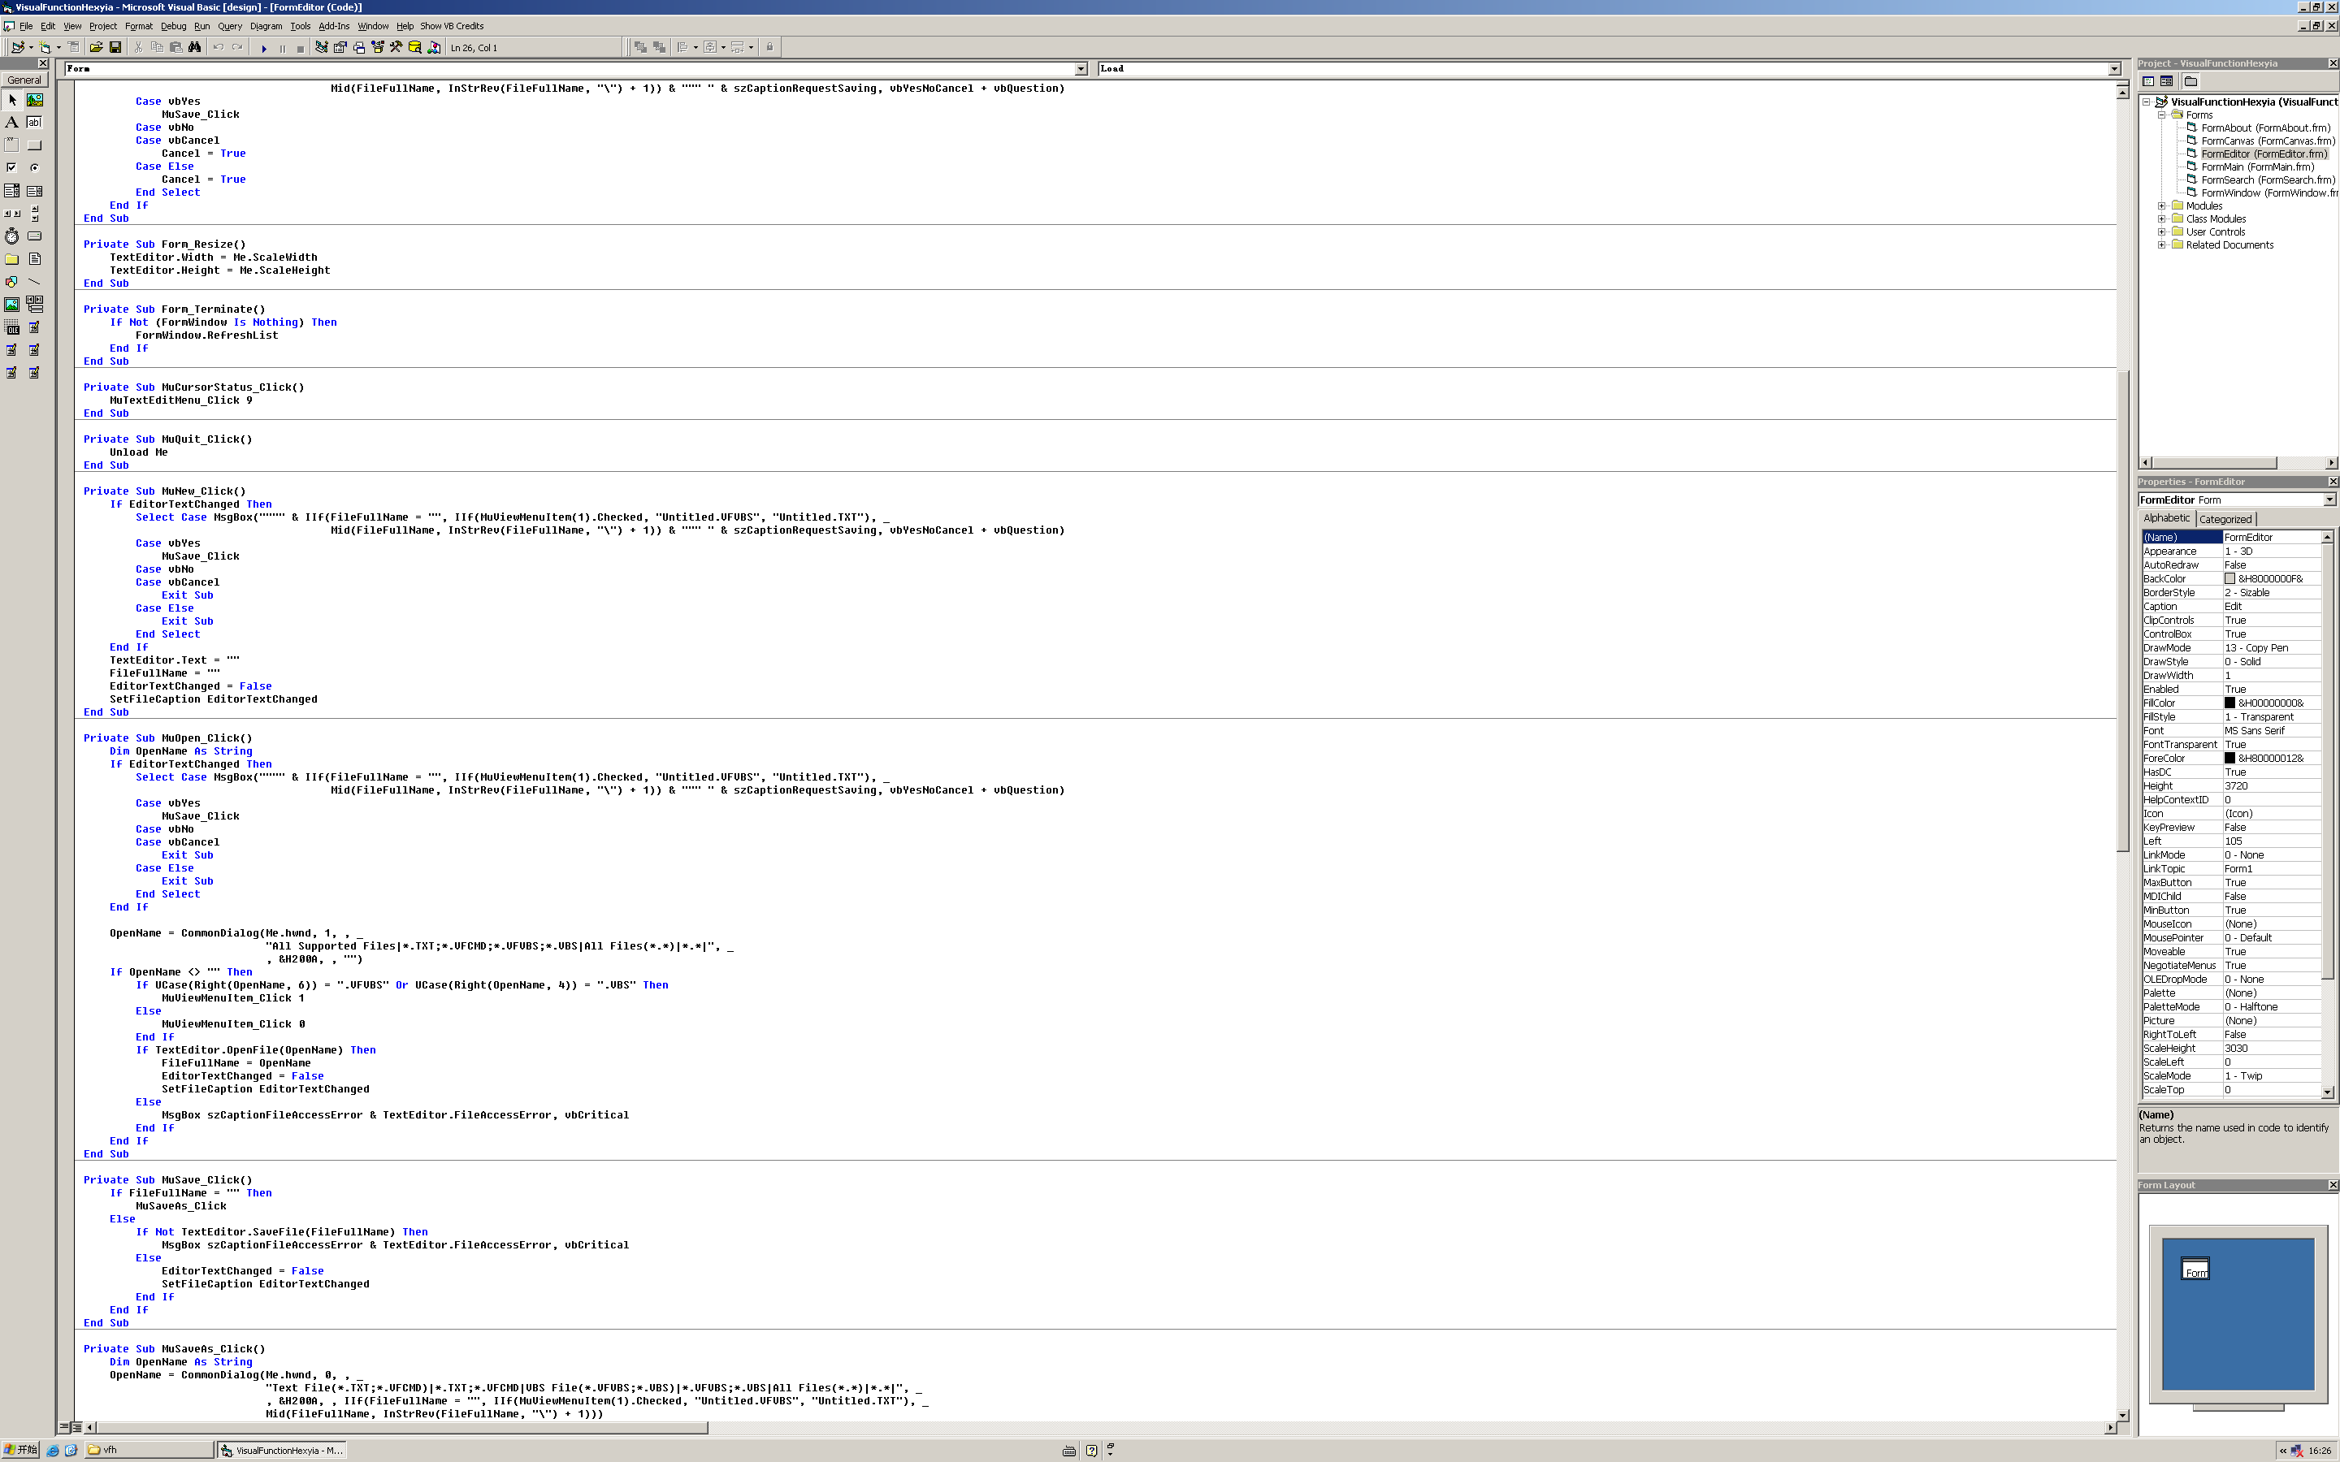This screenshot has height=1462, width=2340.
Task: Select the Image control tool
Action: pyautogui.click(x=11, y=305)
